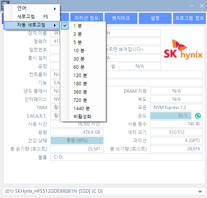Set auto refresh to 1440 분
This screenshot has width=207, height=198.
point(83,109)
